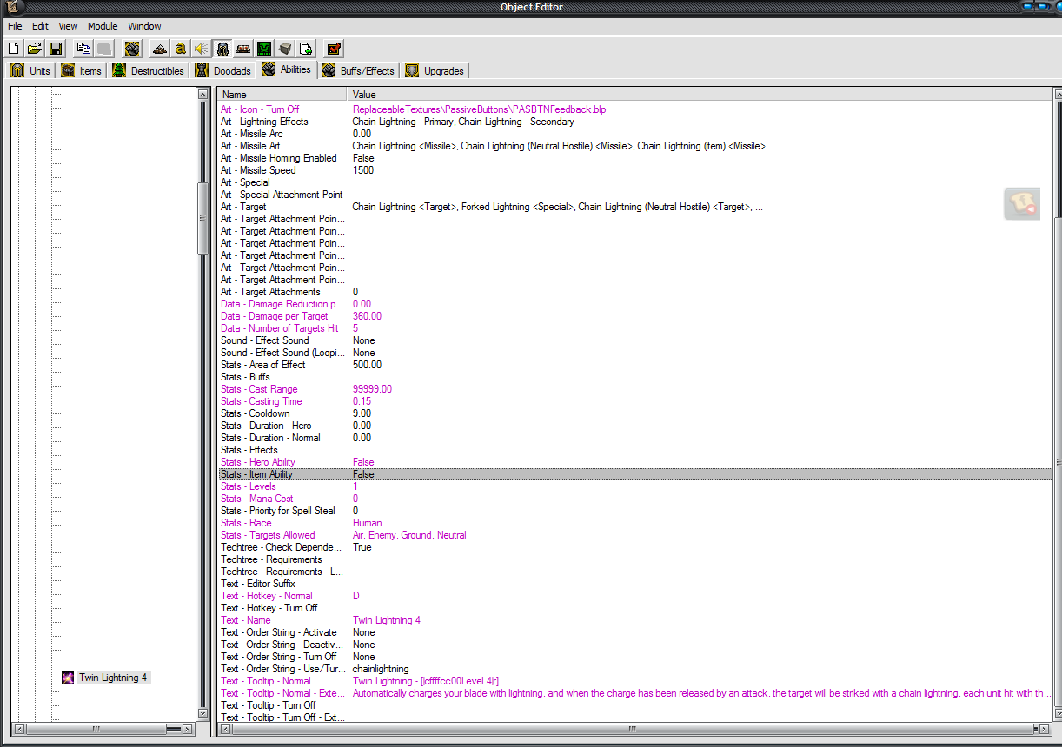The height and width of the screenshot is (747, 1062).
Task: Select the Stats - Hero Ability row
Action: click(635, 462)
